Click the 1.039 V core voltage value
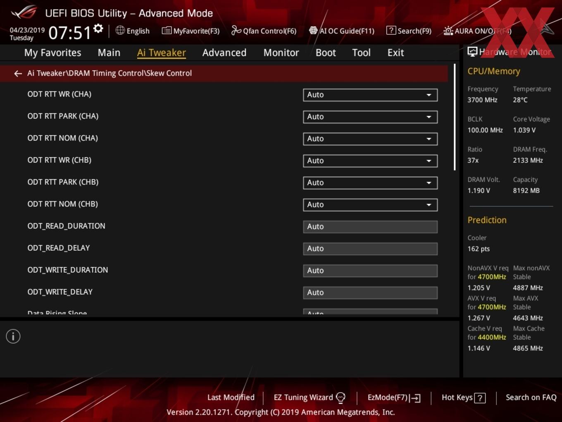The height and width of the screenshot is (422, 562). click(x=524, y=130)
